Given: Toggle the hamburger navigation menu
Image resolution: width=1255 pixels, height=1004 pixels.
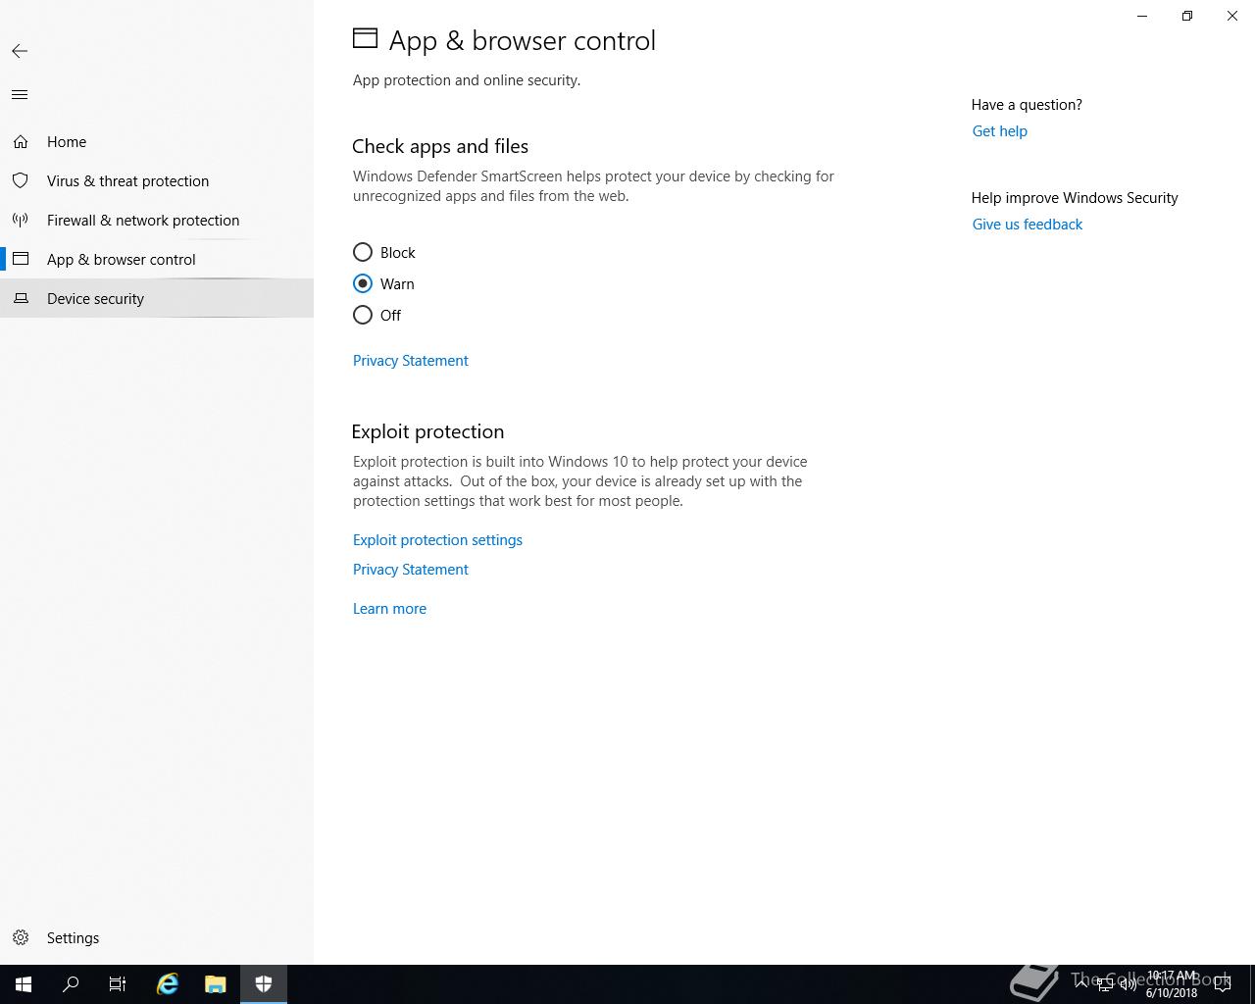Looking at the screenshot, I should coord(20,95).
